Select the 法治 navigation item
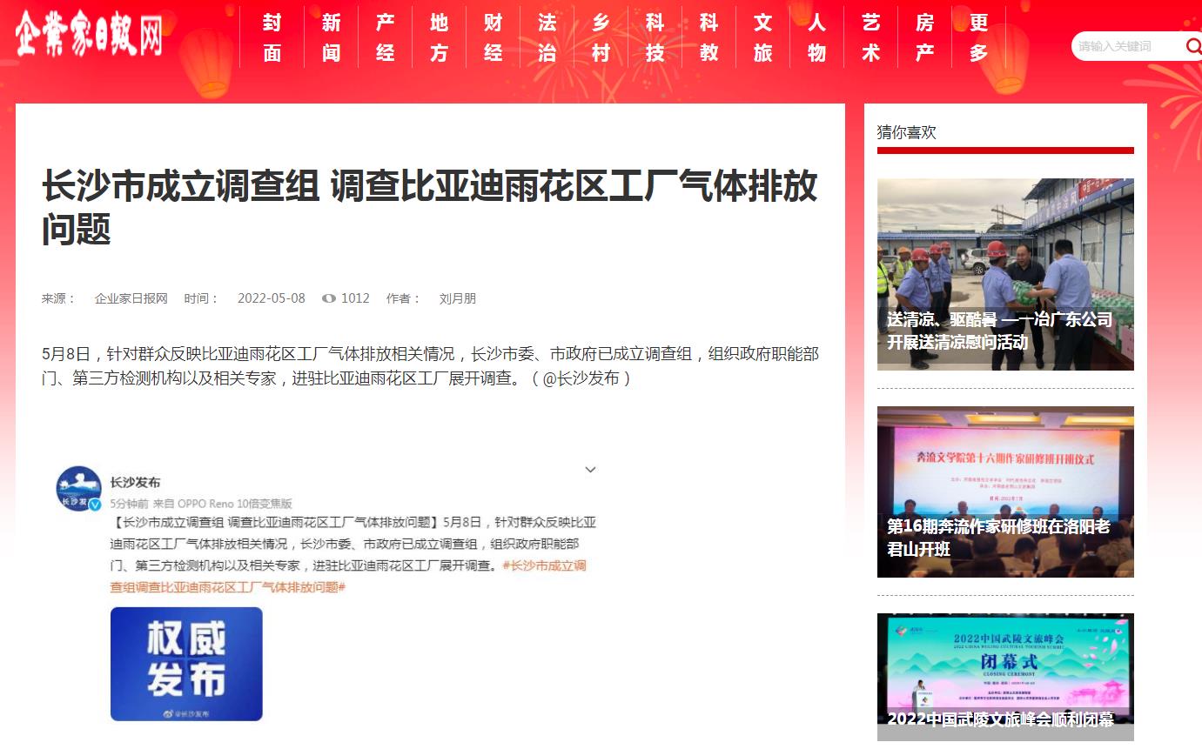 click(547, 37)
